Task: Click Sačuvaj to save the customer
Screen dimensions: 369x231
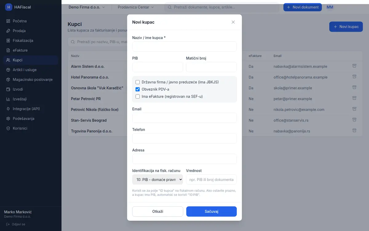Action: point(212,212)
